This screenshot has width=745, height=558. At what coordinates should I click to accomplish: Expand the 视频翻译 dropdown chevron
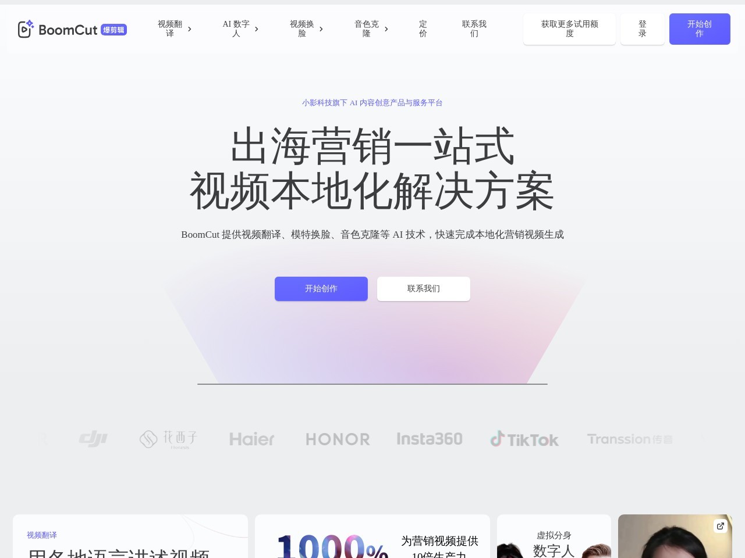(190, 29)
